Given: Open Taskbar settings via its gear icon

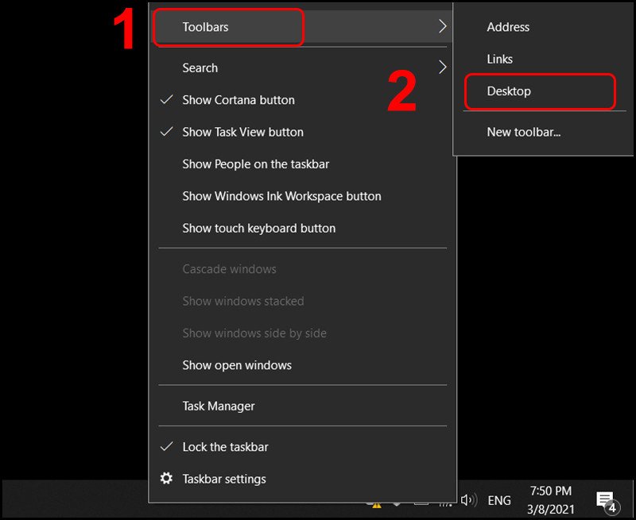Looking at the screenshot, I should pyautogui.click(x=166, y=479).
